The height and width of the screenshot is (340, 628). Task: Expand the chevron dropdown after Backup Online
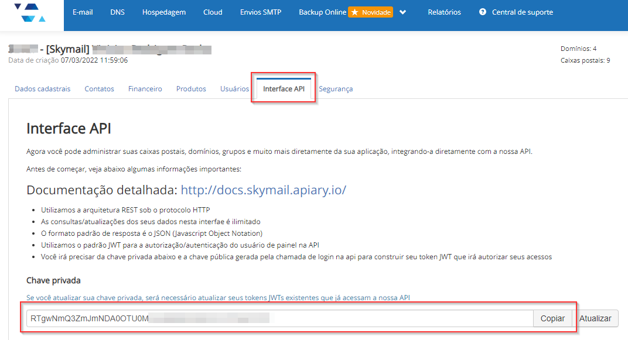402,12
